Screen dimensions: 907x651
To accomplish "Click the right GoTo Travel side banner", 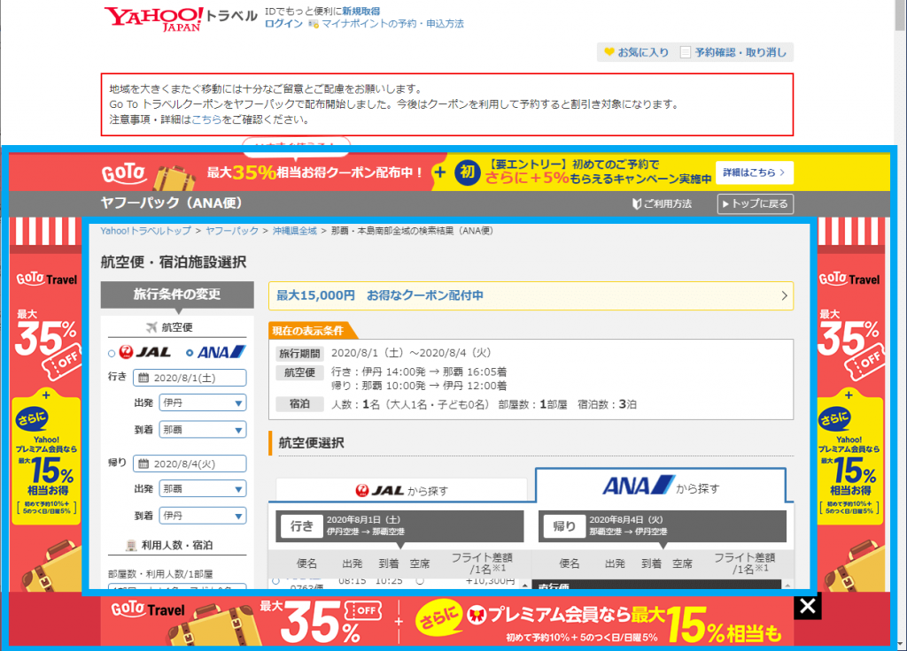I will (849, 404).
